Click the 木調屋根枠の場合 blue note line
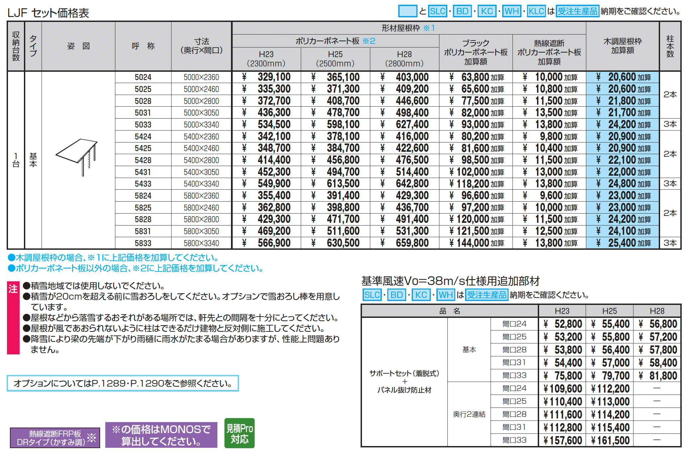Image resolution: width=688 pixels, height=460 pixels. [x=113, y=257]
